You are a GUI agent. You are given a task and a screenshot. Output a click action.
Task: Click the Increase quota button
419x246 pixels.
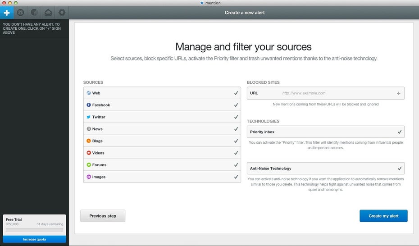tap(35, 239)
